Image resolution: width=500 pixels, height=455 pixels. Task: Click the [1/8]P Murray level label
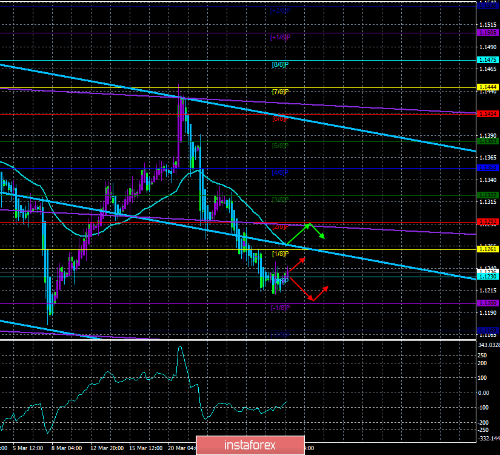[280, 254]
